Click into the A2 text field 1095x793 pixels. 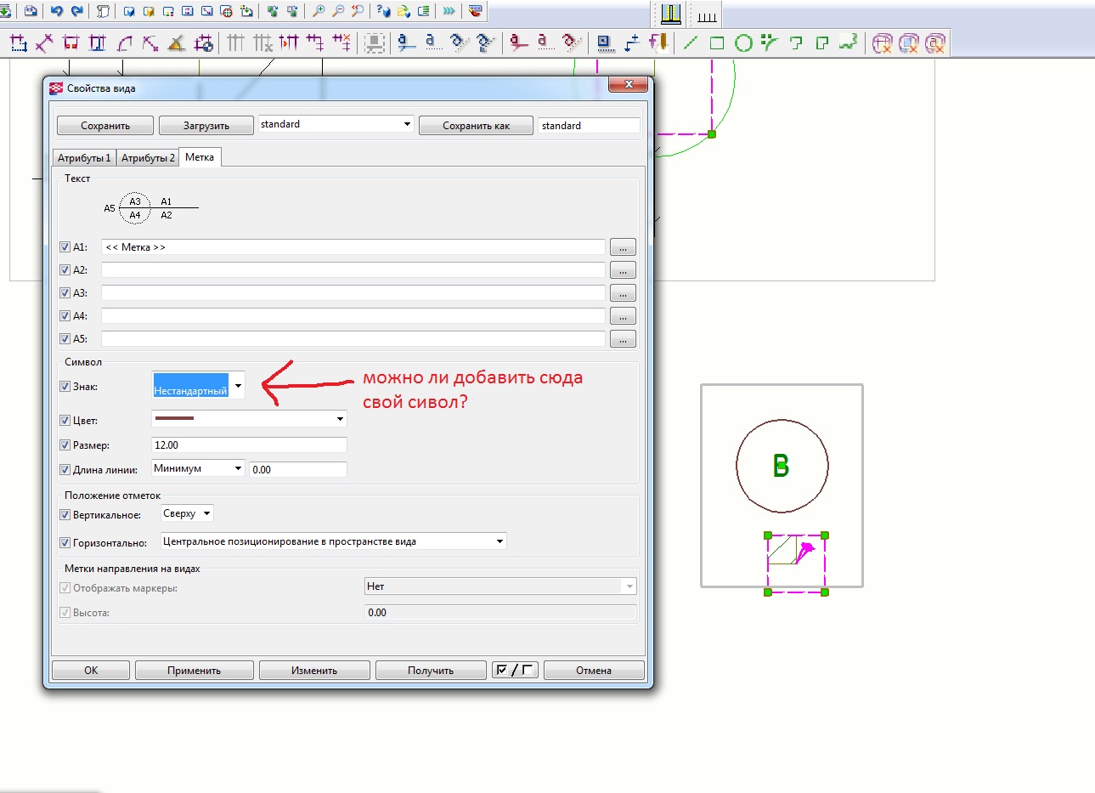point(353,270)
